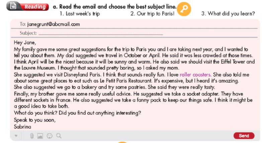Open the dropdown arrow in email toolbar

point(16,136)
